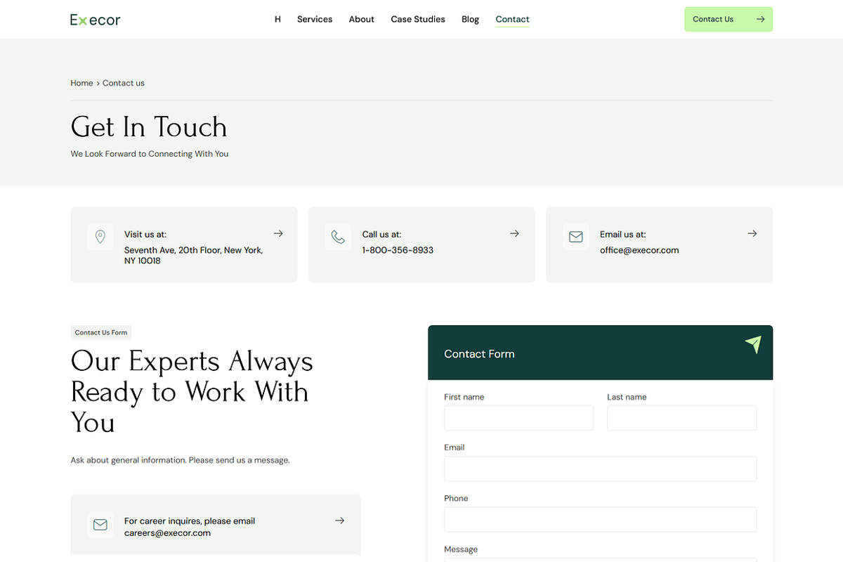Click the arrow on the Visit us card
This screenshot has width=843, height=562.
tap(278, 233)
